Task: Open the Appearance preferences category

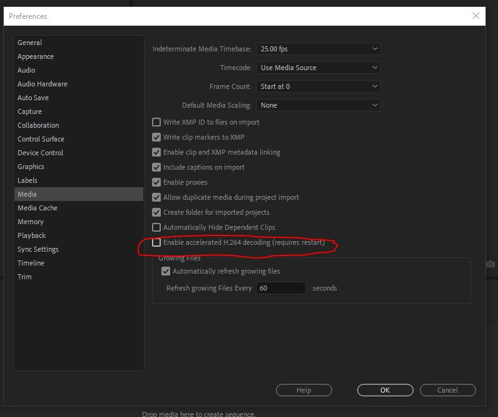Action: tap(79, 56)
